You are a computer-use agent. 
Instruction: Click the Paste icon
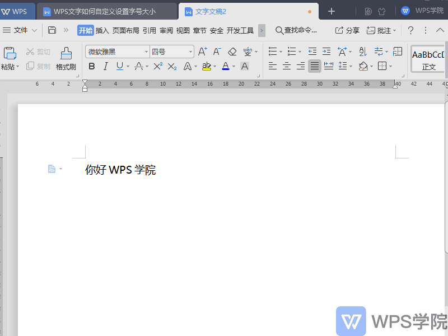tap(10, 53)
